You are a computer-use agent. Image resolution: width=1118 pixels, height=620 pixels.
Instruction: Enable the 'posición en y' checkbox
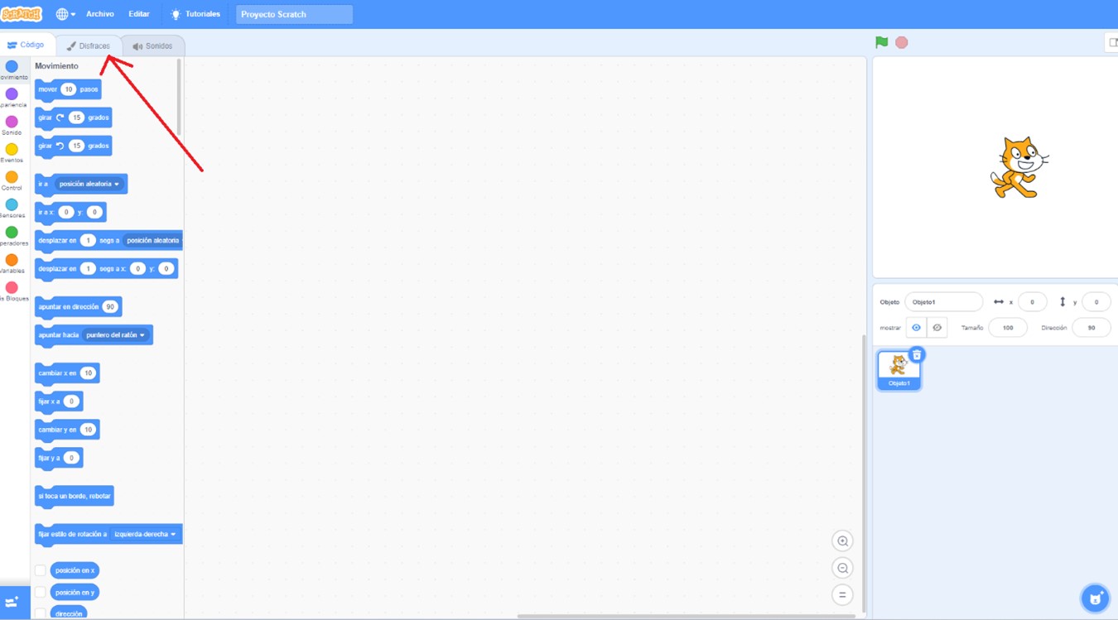pyautogui.click(x=41, y=593)
